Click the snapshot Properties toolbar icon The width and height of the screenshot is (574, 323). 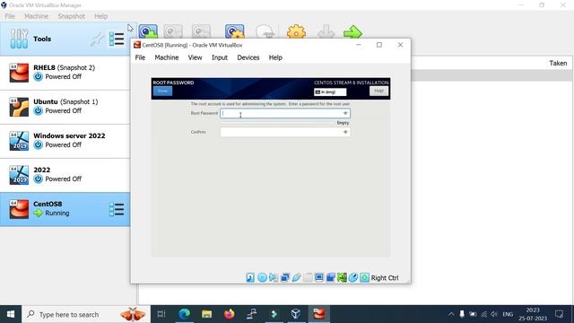[x=234, y=31]
